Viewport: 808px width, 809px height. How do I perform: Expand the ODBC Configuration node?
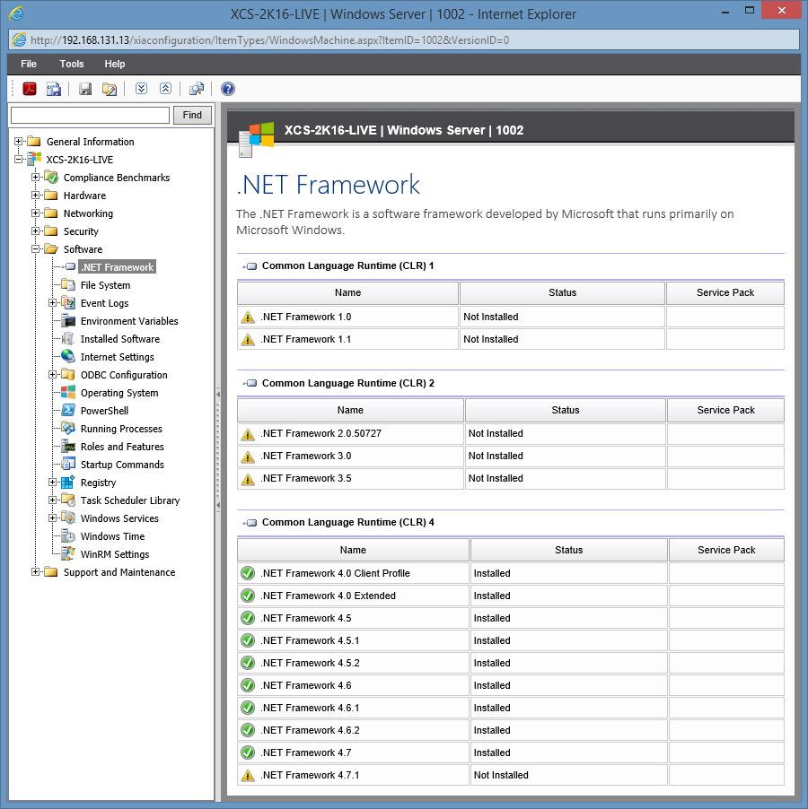[53, 375]
